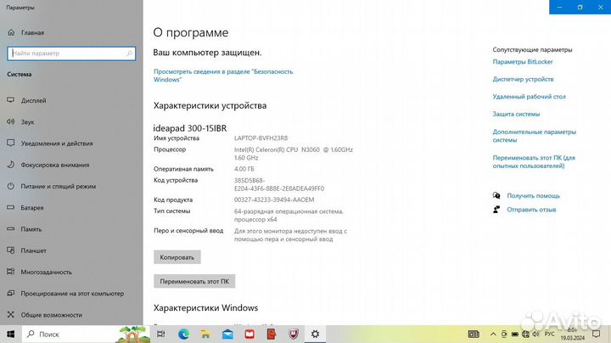Click the battery tray icon
This screenshot has width=611, height=343.
[515, 334]
